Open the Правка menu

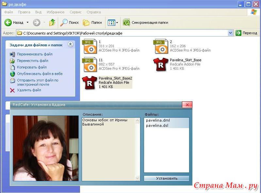(24, 12)
